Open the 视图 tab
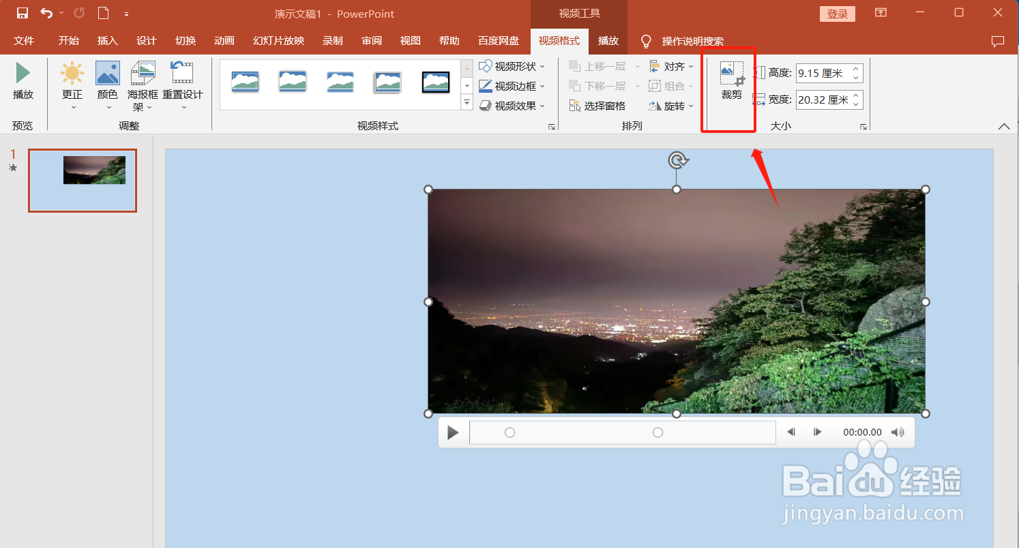 tap(410, 41)
